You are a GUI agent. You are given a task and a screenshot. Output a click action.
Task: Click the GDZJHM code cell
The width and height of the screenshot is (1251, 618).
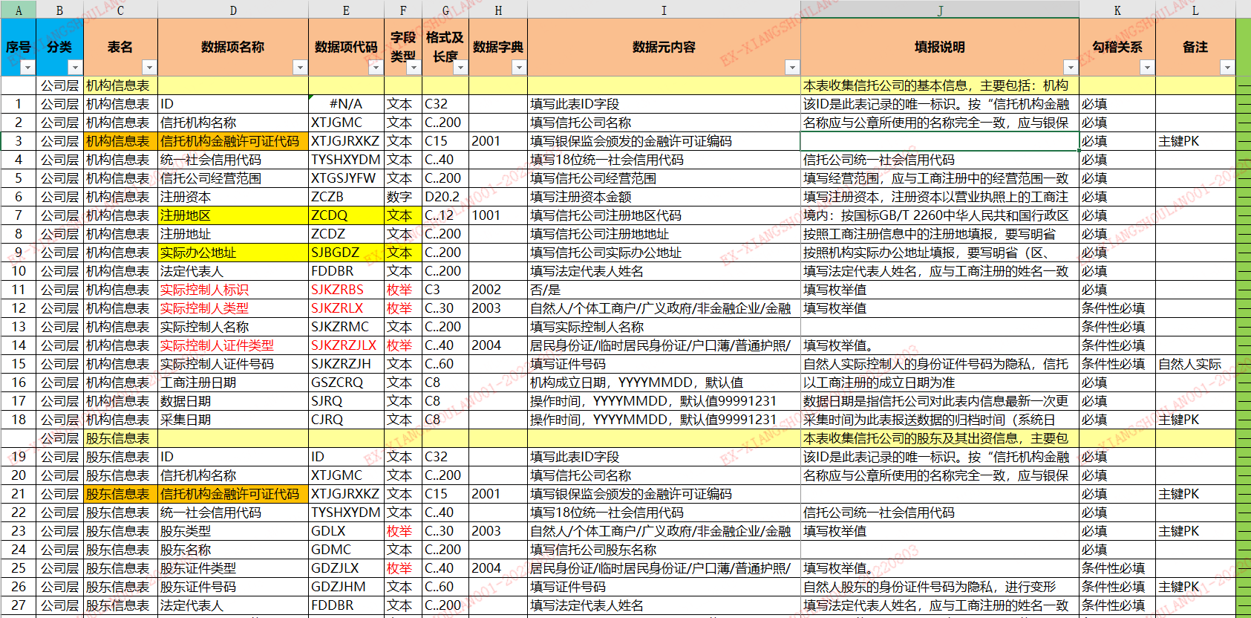pyautogui.click(x=346, y=587)
